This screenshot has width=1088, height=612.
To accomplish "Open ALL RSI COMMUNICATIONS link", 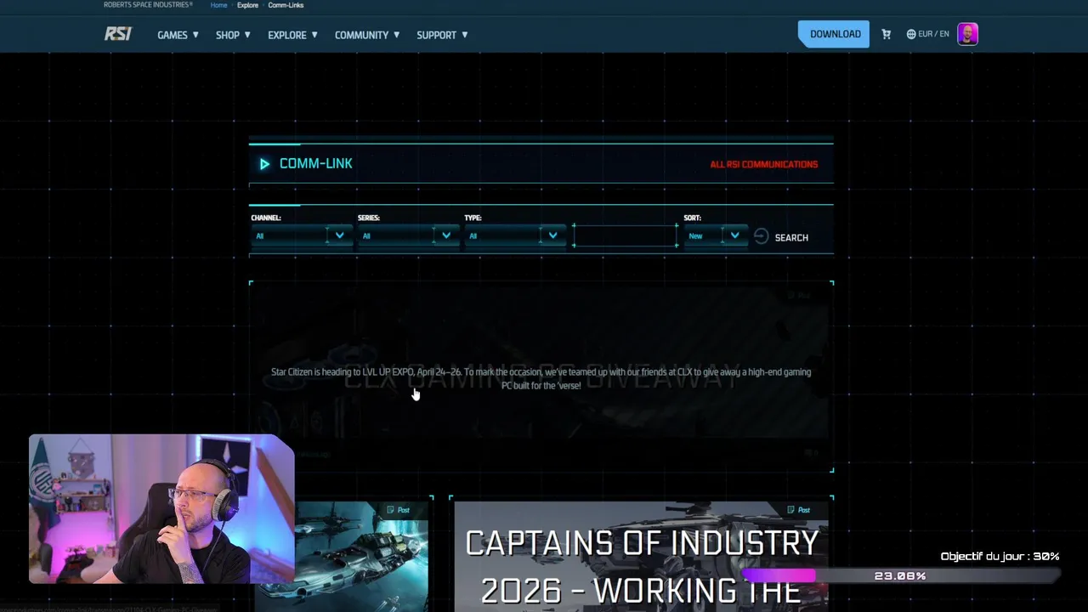I will 763,164.
